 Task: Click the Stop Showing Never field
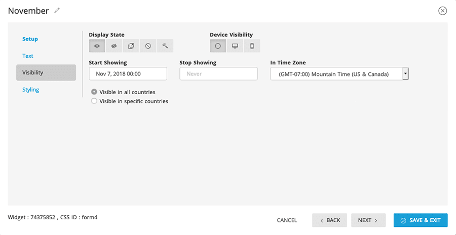pyautogui.click(x=219, y=74)
